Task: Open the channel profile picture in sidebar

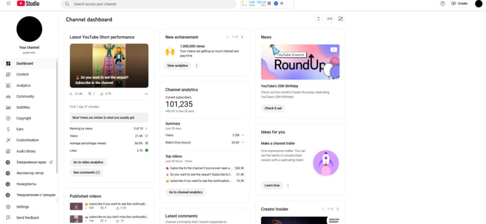Action: [x=29, y=29]
